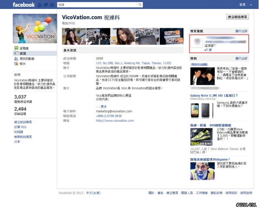This screenshot has width=259, height=208.
Task: Open the Create Page footer link
Action: point(172,193)
